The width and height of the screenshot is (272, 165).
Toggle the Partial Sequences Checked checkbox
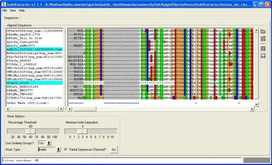[x=66, y=149]
